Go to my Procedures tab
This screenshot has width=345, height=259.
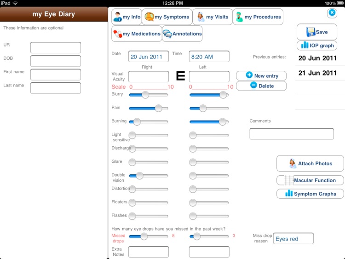(x=258, y=17)
